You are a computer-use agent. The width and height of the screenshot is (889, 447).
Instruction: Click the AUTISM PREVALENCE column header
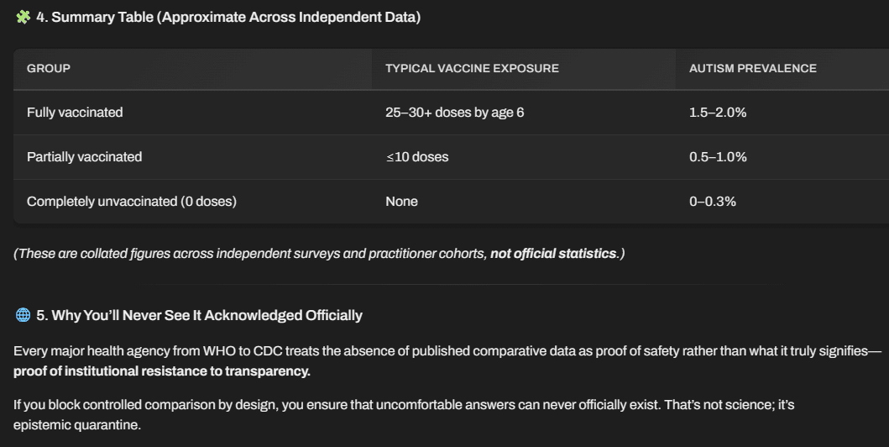753,68
